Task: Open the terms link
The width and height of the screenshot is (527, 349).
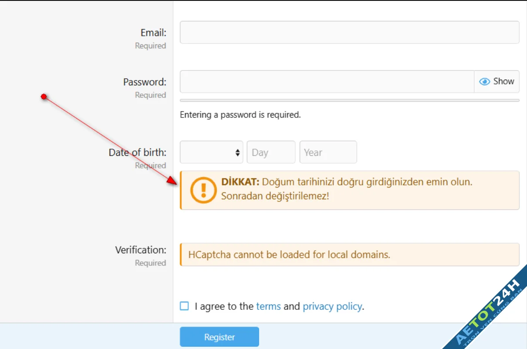Action: click(x=268, y=306)
